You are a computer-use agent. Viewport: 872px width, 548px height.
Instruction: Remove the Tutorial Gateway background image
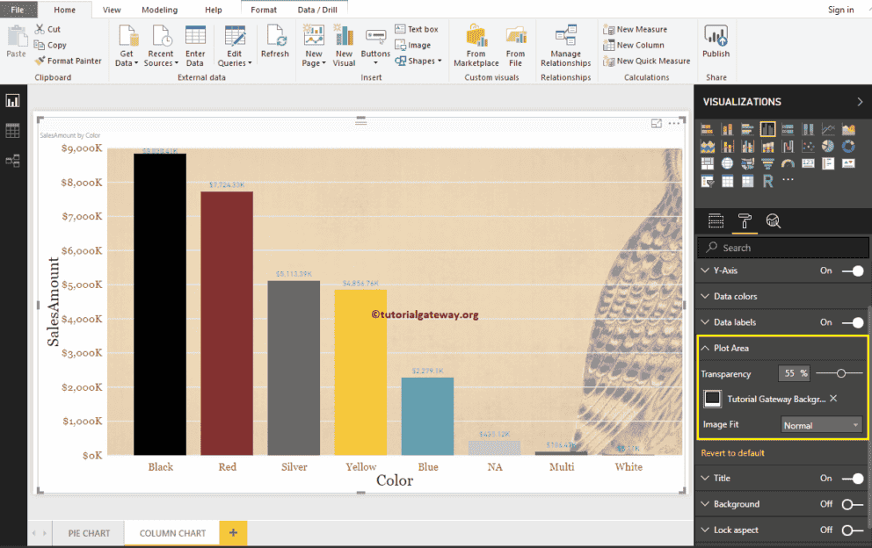833,399
